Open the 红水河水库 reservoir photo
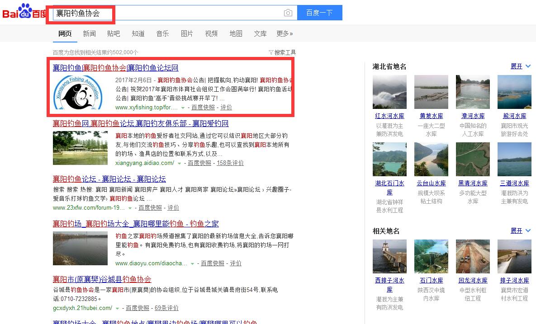This screenshot has width=536, height=324. click(390, 92)
